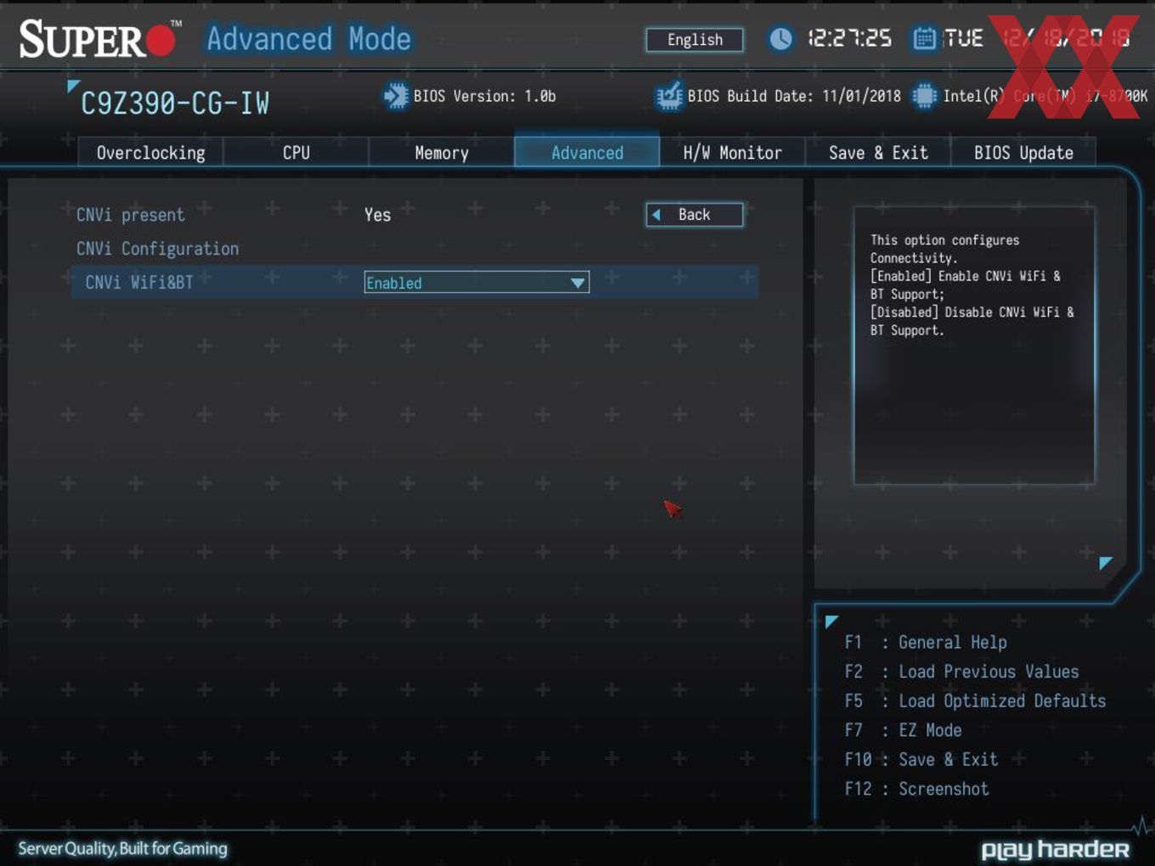The height and width of the screenshot is (866, 1155).
Task: Click the Advanced Mode title
Action: (309, 39)
